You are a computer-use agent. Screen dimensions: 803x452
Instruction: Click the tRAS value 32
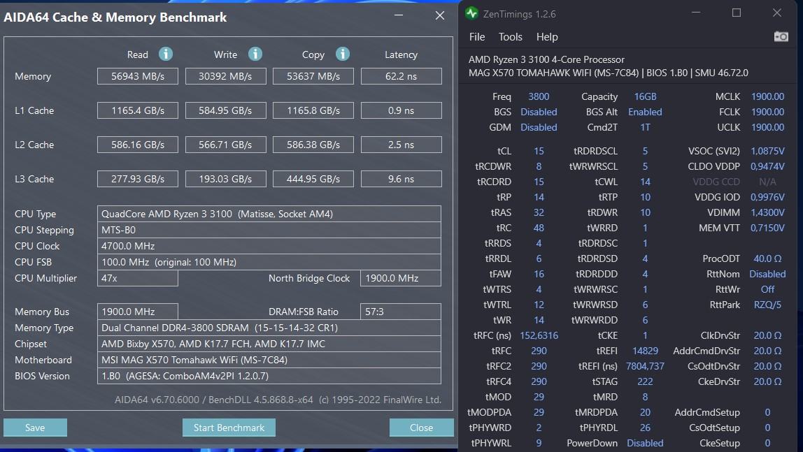(539, 212)
